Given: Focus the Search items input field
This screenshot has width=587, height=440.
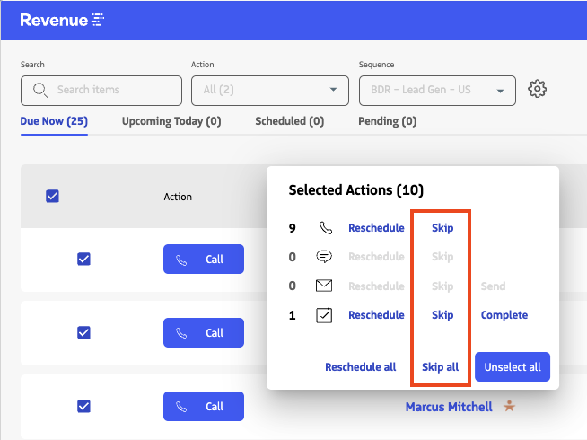Looking at the screenshot, I should point(101,91).
